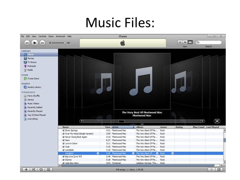This screenshot has height=180, width=240.
Task: Toggle the Repeat button
Action: (x=41, y=169)
